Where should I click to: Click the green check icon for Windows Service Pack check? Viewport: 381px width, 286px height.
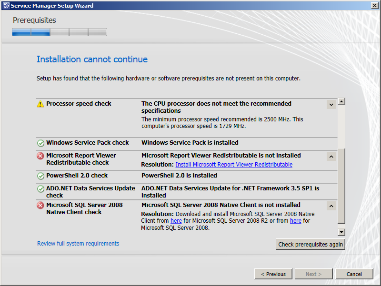pyautogui.click(x=40, y=143)
